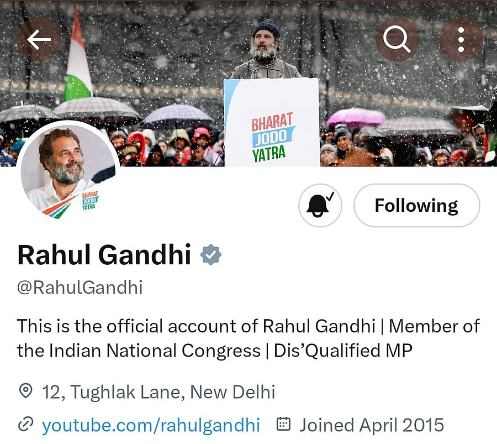Screen dimensions: 497x444
Task: Click the chain link icon
Action: [x=25, y=425]
